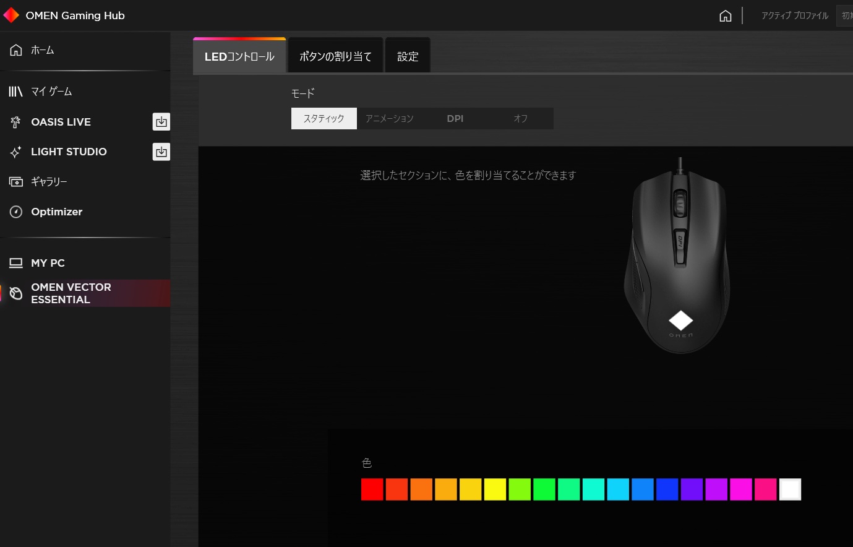The image size is (853, 547).
Task: Pick the orange color swatch
Action: 421,489
